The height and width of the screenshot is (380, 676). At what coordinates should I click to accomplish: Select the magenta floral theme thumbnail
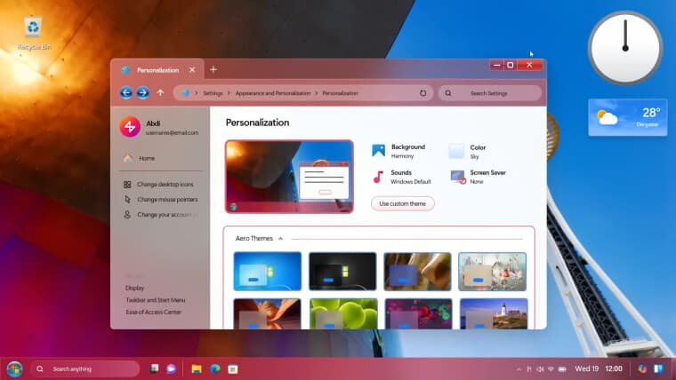coord(419,313)
